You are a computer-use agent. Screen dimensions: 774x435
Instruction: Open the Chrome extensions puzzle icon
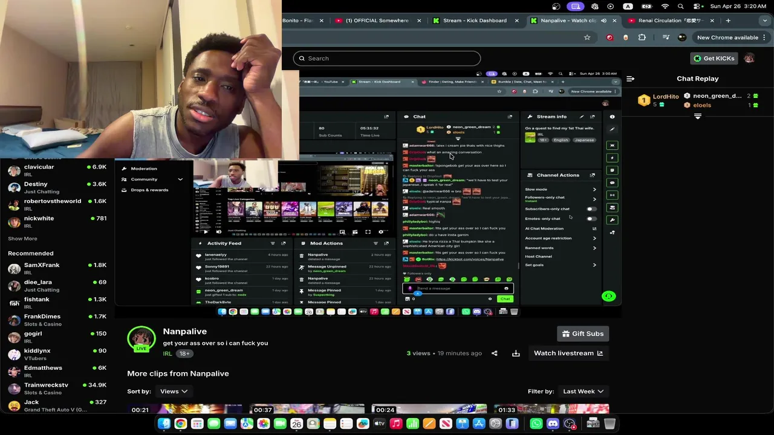(x=642, y=37)
